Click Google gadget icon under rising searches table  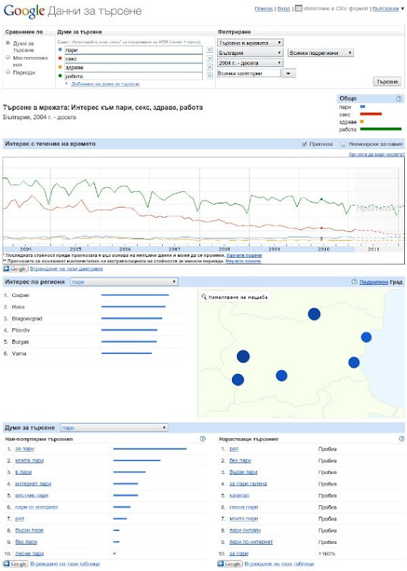pos(229,564)
